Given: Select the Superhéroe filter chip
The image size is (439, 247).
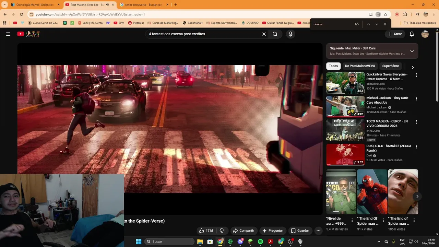Looking at the screenshot, I should coord(390,66).
